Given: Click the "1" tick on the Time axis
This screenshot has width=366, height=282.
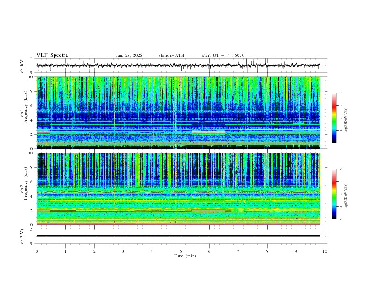Looking at the screenshot, I should [x=65, y=251].
